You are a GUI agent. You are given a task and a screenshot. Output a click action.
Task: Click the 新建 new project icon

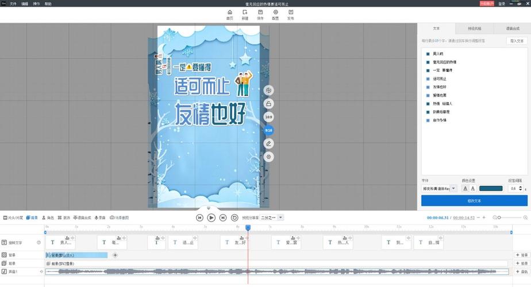(245, 14)
